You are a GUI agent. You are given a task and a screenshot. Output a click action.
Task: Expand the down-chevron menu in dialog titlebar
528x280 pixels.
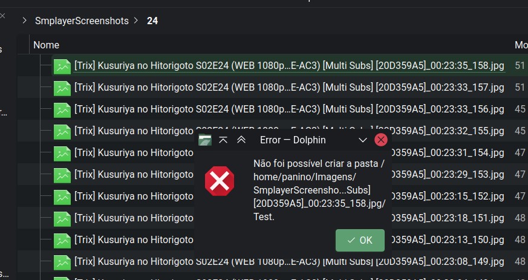tap(363, 140)
